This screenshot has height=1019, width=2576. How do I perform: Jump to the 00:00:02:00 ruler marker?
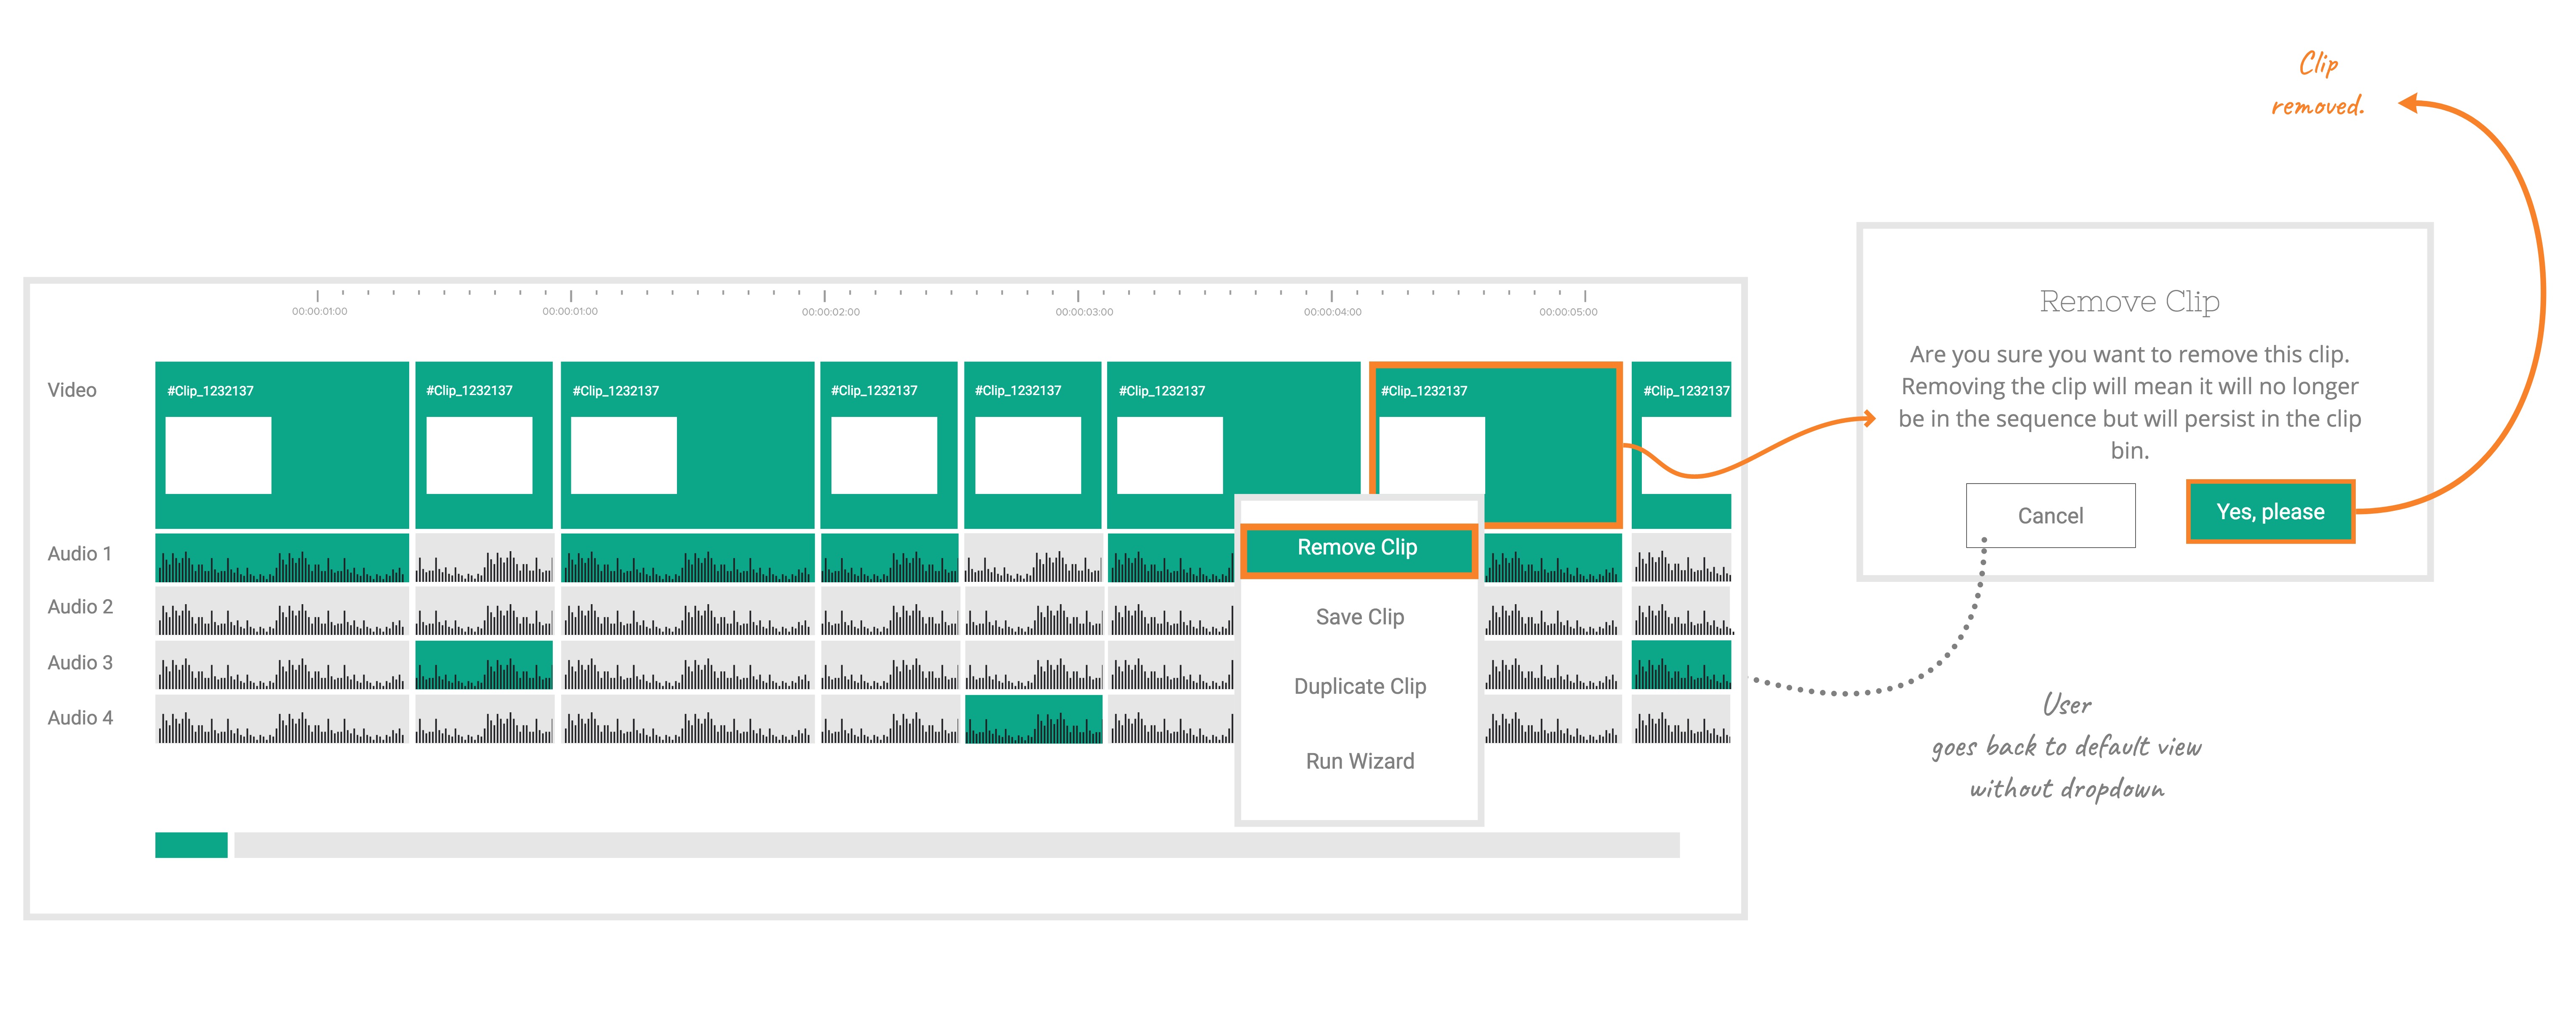coord(830,312)
